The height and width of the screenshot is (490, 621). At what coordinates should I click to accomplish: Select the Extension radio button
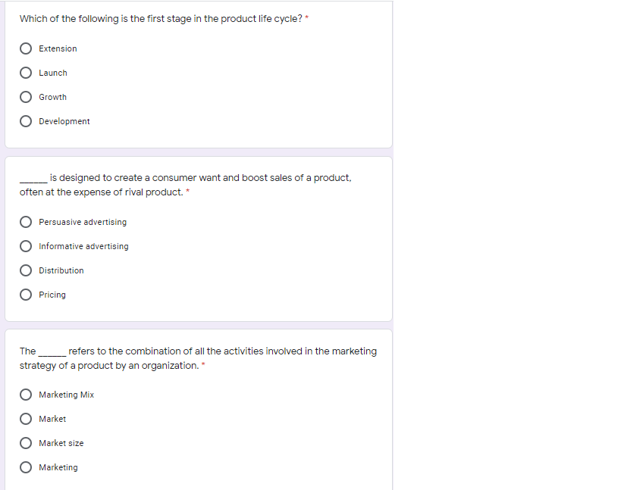tap(25, 48)
